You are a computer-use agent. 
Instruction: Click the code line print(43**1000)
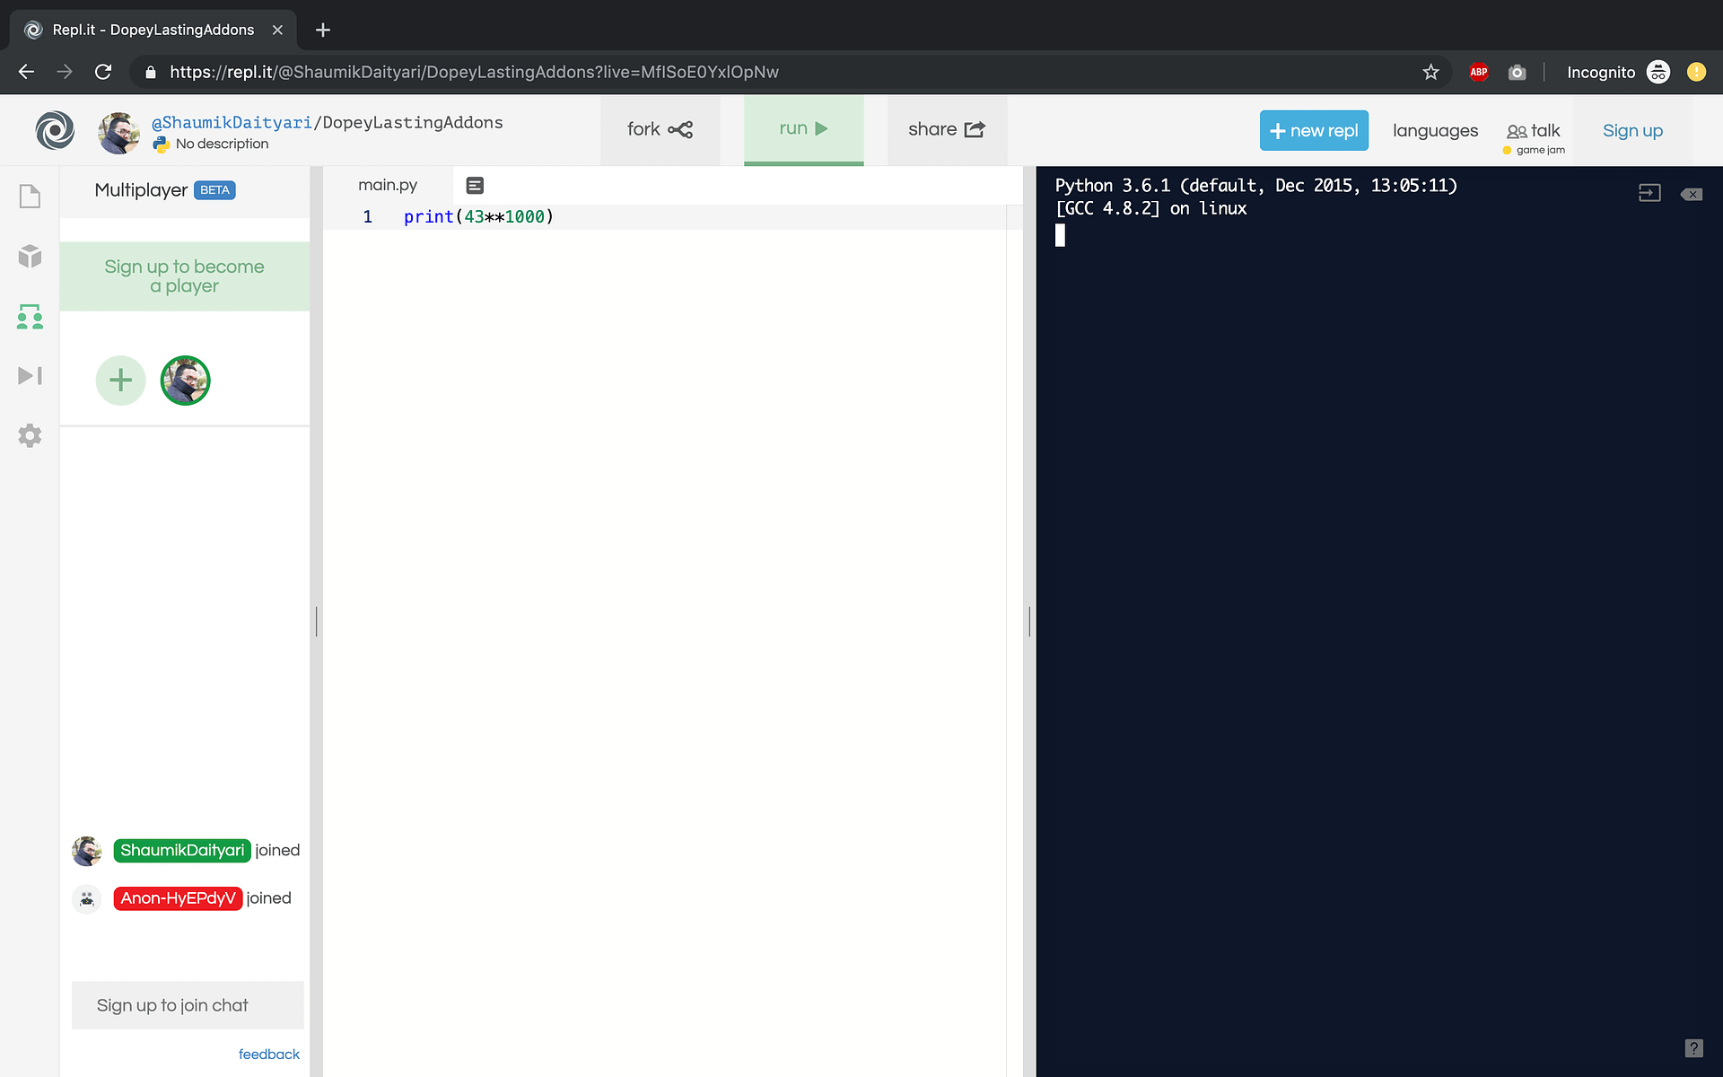pos(478,216)
